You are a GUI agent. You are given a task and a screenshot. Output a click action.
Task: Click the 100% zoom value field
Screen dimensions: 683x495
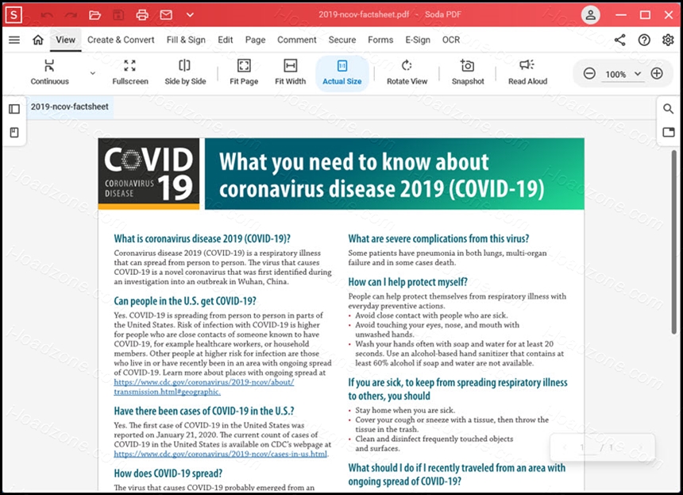coord(615,75)
